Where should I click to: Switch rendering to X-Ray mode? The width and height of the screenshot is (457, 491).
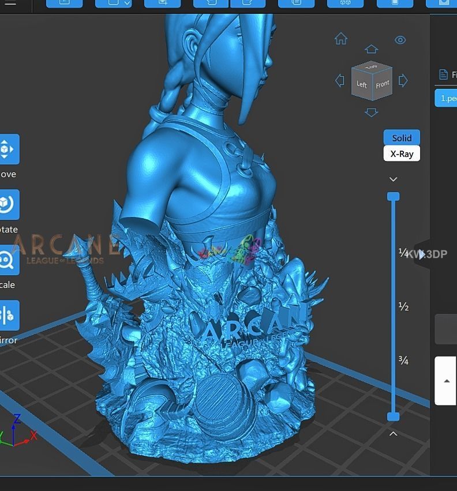tap(402, 153)
